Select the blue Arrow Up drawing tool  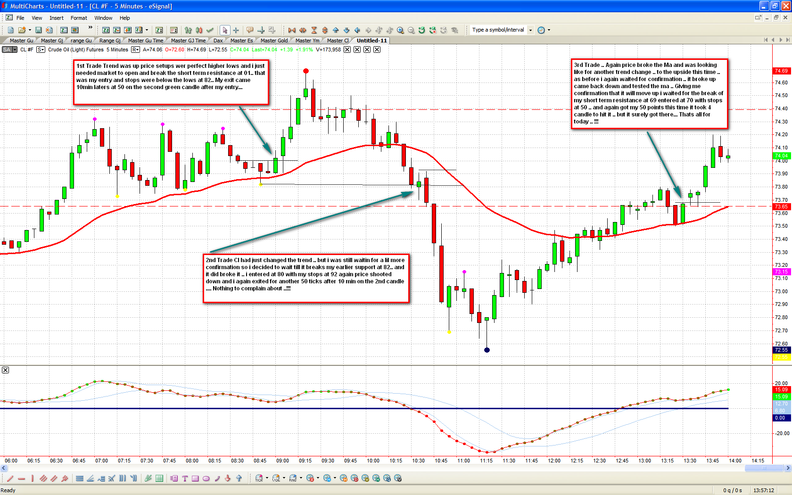239,478
